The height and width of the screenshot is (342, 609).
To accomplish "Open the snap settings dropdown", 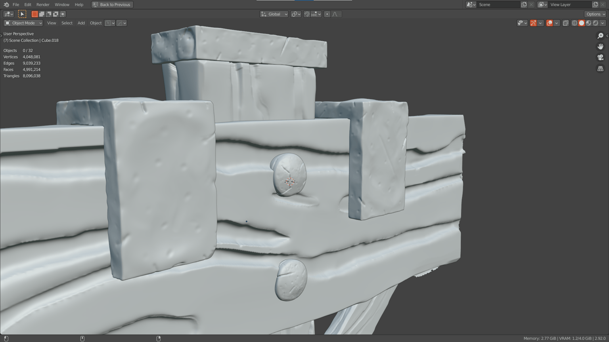I will click(316, 14).
